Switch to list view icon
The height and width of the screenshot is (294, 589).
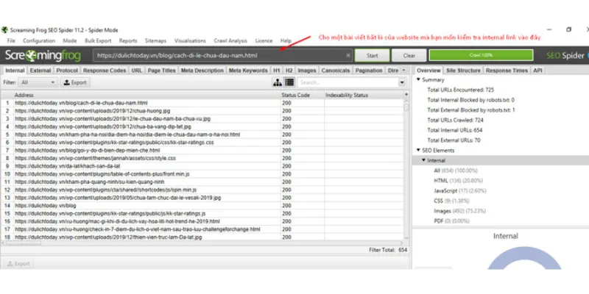click(289, 82)
